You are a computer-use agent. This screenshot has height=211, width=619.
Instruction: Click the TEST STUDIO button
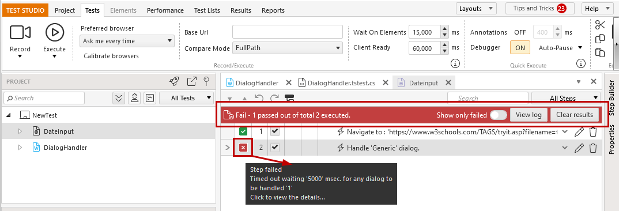25,10
